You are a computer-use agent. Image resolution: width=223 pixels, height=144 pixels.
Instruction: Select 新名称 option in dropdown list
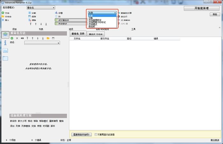coord(92,26)
